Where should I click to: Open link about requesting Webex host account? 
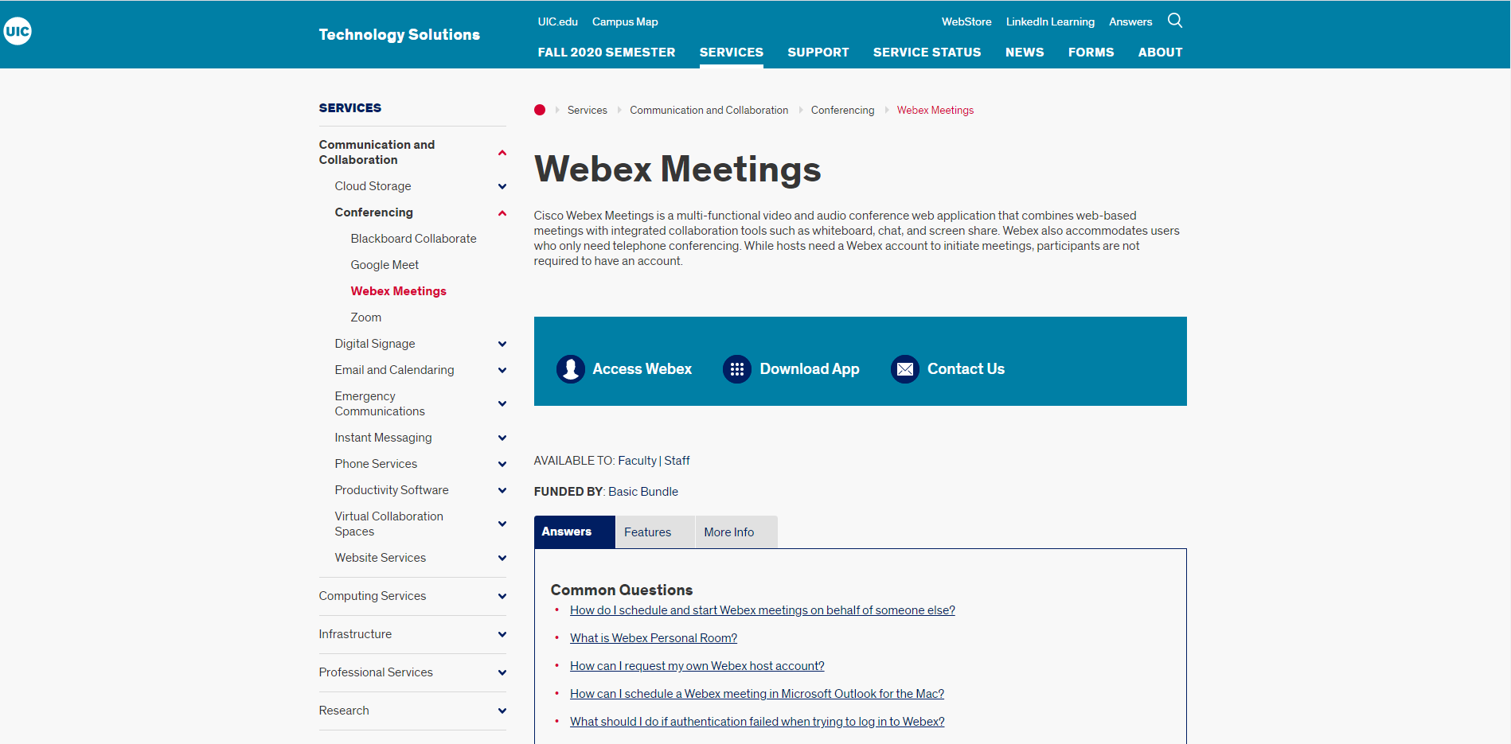[697, 666]
